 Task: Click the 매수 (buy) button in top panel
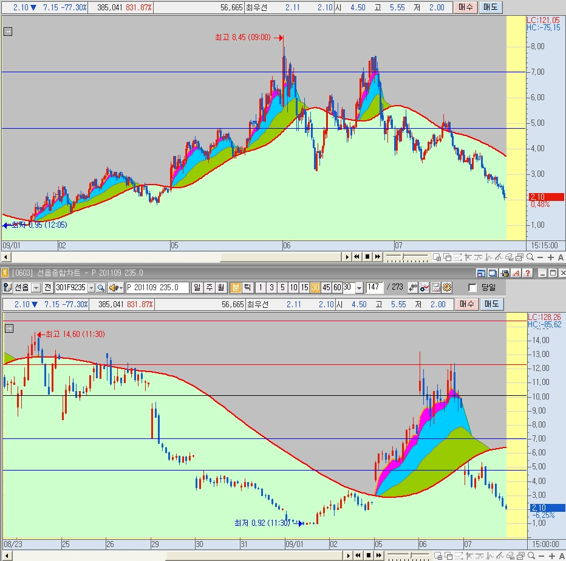point(466,7)
